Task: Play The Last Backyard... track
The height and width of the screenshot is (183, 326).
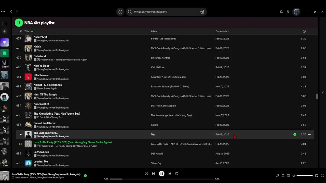Action: tap(21, 134)
